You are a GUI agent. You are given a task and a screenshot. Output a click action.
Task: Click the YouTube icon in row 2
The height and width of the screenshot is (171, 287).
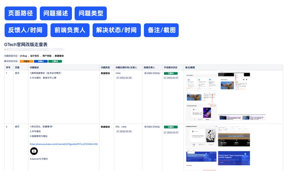coord(34,151)
